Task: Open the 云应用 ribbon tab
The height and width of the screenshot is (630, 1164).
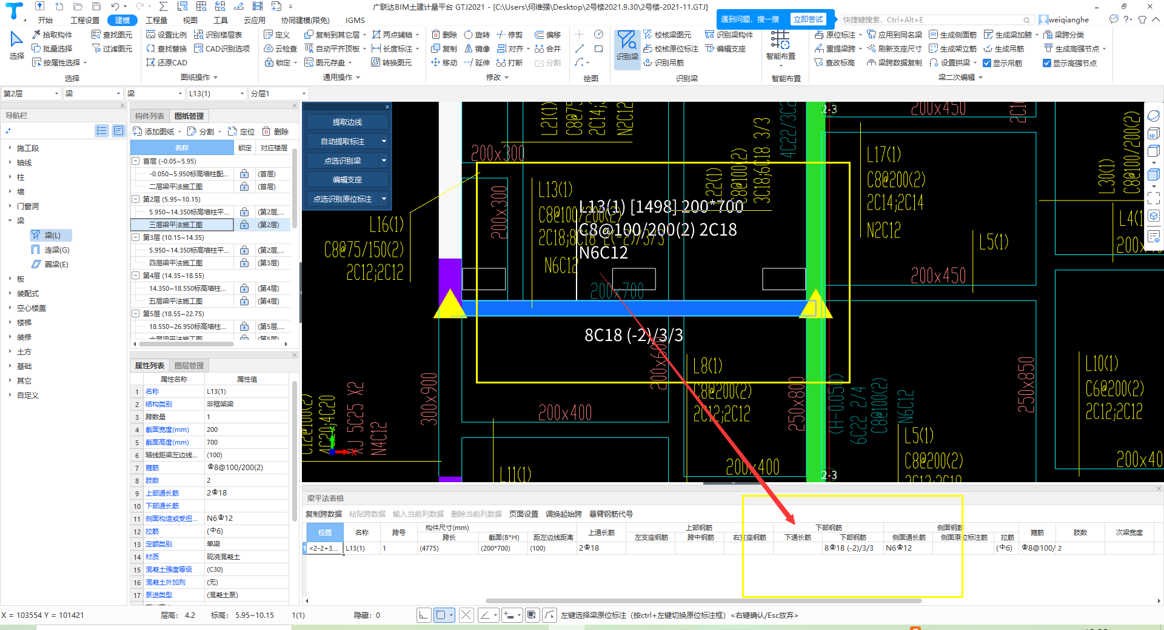Action: coord(255,20)
